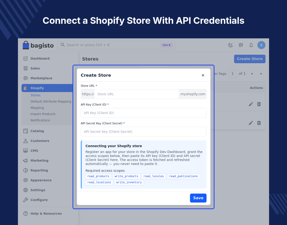
Task: Click the page number 1 field
Action: (232, 74)
